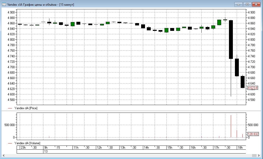Screen dimensions: 263x159
Task: Click the '18h' time axis label
Action: coord(240,147)
